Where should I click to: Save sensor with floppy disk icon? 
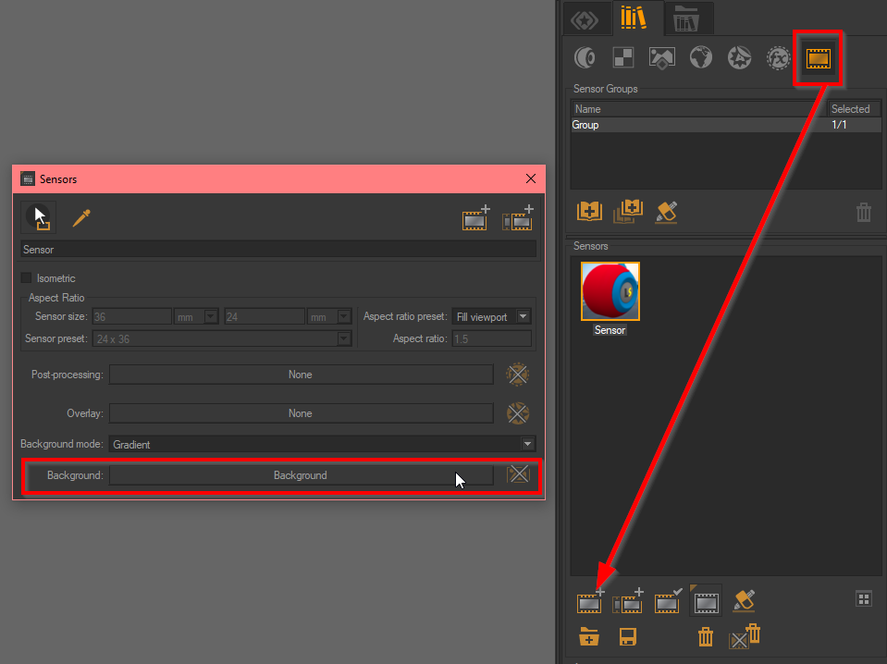[x=628, y=637]
